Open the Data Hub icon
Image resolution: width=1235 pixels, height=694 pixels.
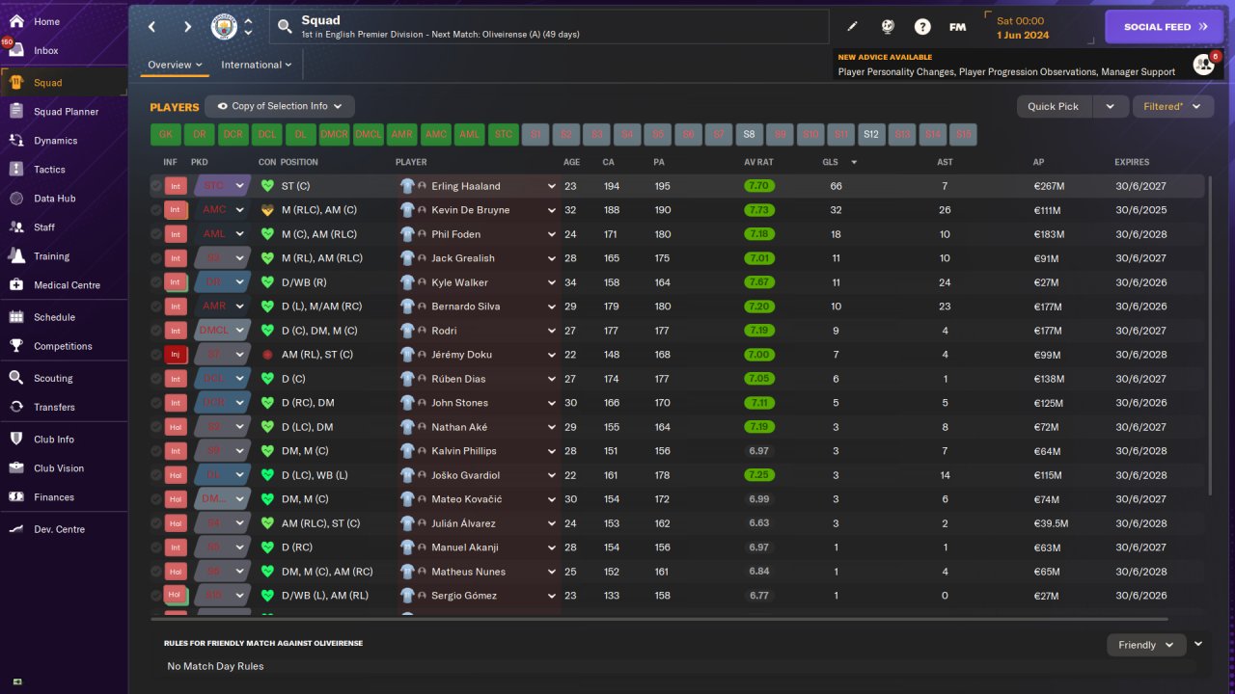pyautogui.click(x=16, y=199)
